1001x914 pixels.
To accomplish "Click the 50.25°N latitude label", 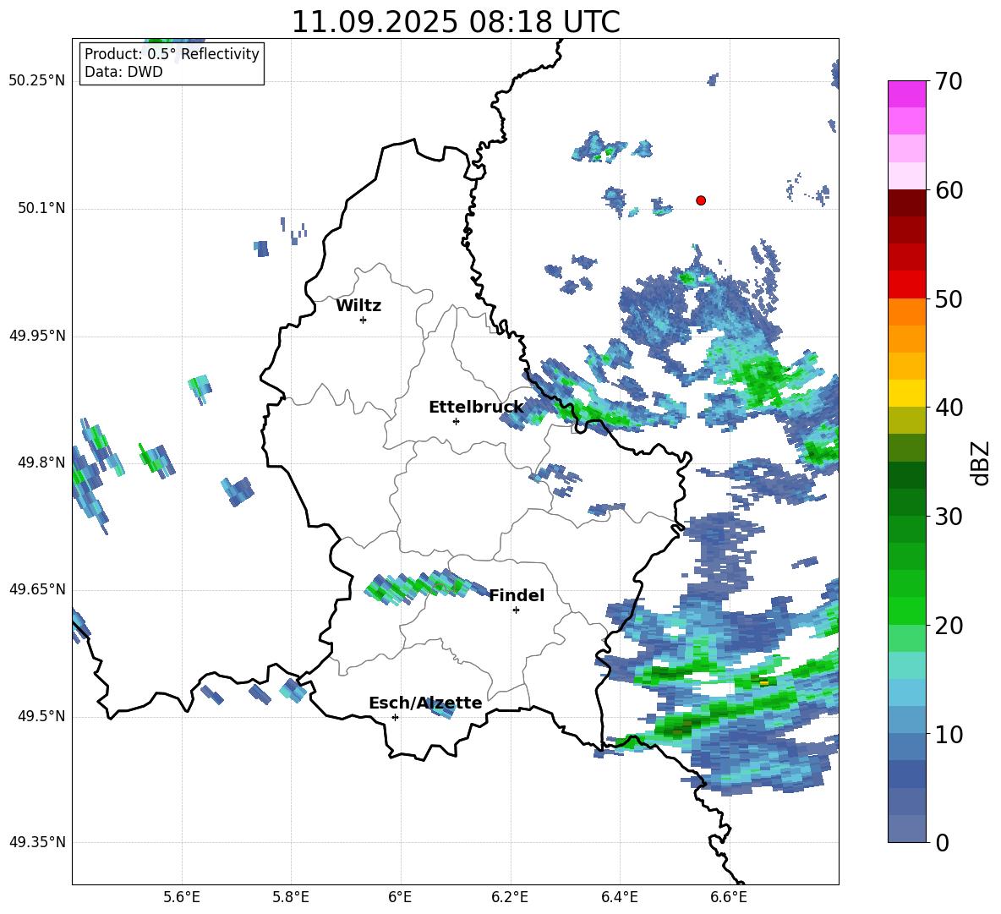I will [x=37, y=81].
